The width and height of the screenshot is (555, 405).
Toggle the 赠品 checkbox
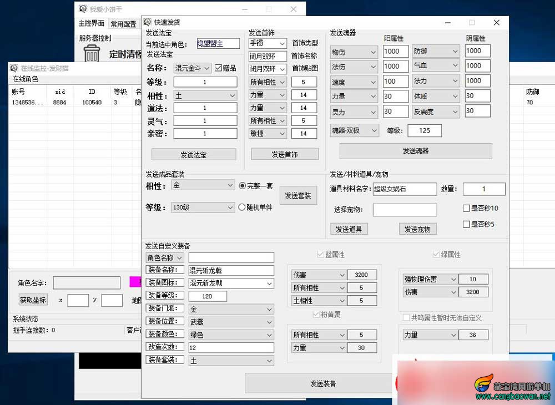coord(218,68)
